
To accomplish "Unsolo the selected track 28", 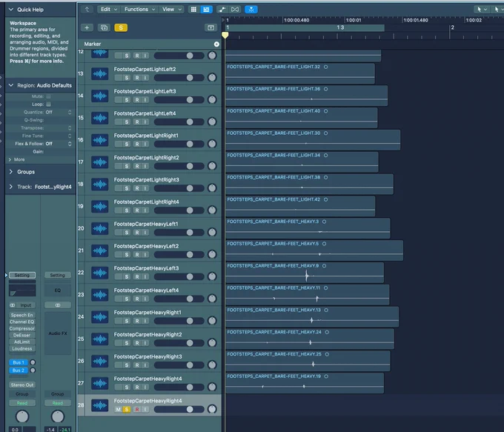I will (x=127, y=409).
